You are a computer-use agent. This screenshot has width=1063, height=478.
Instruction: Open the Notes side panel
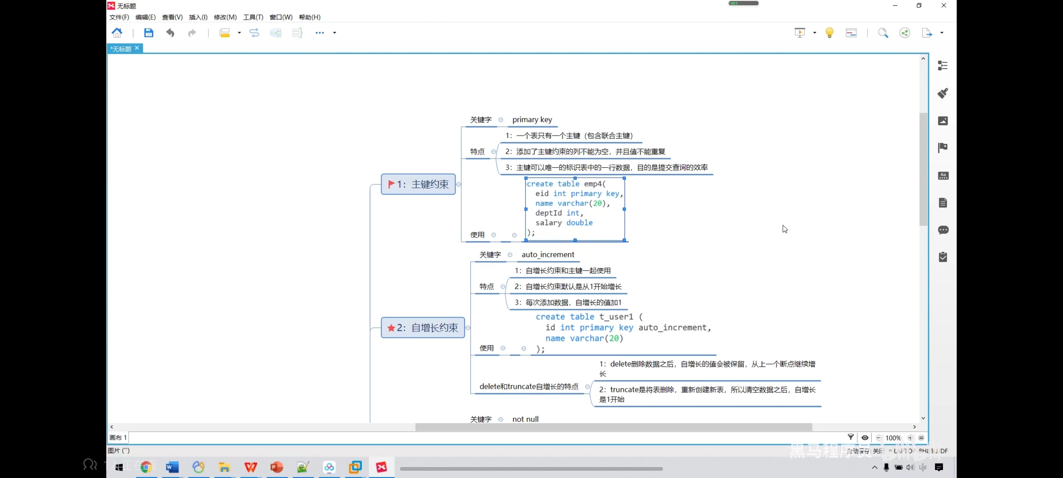click(943, 203)
